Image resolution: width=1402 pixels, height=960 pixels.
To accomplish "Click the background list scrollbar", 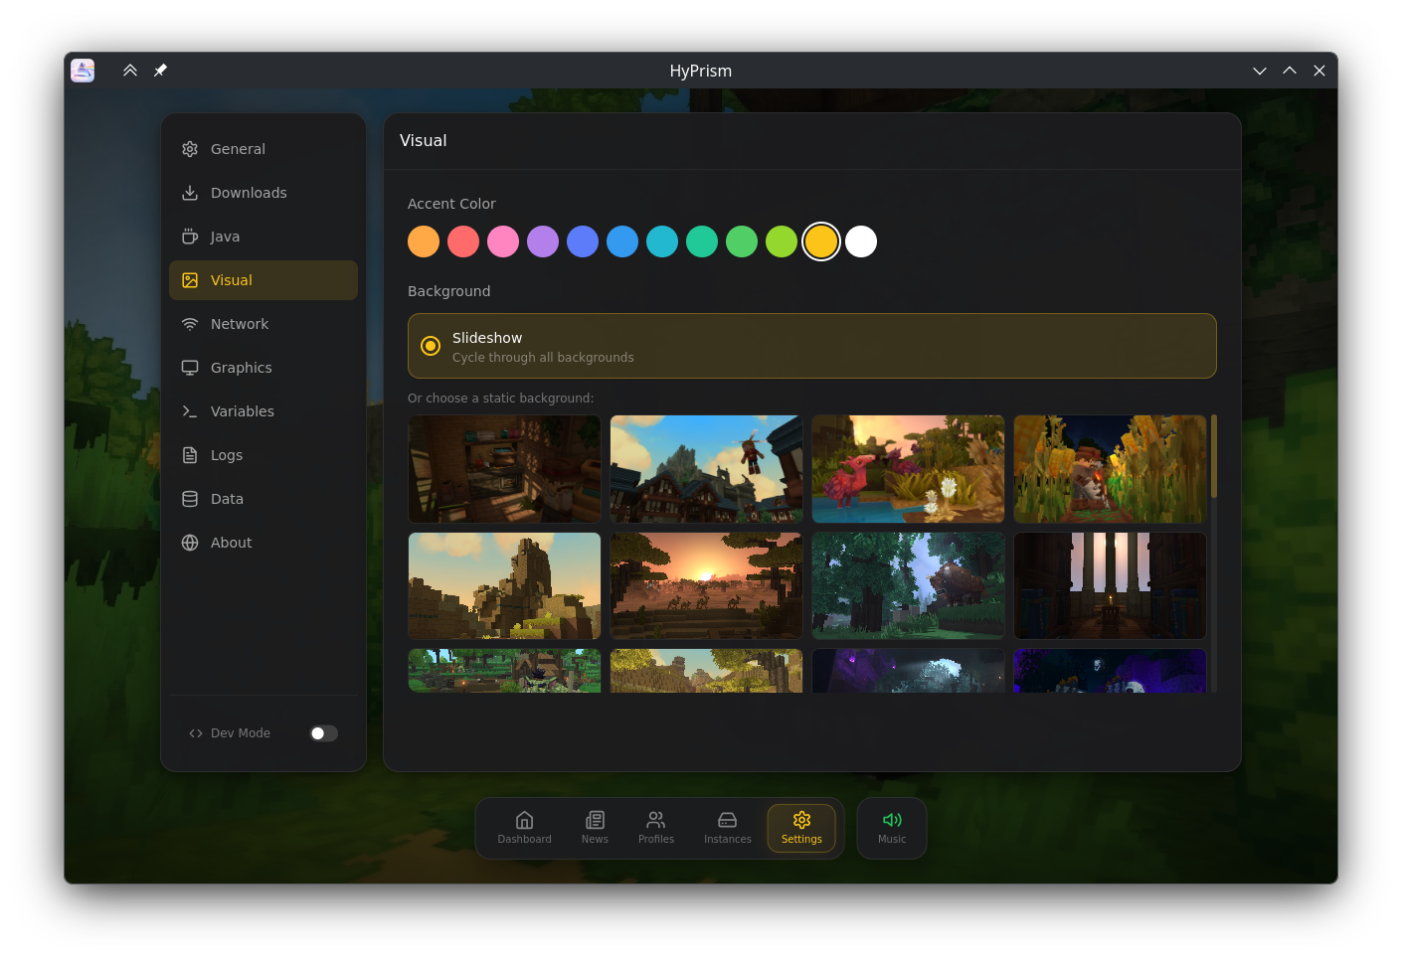I will point(1214,456).
